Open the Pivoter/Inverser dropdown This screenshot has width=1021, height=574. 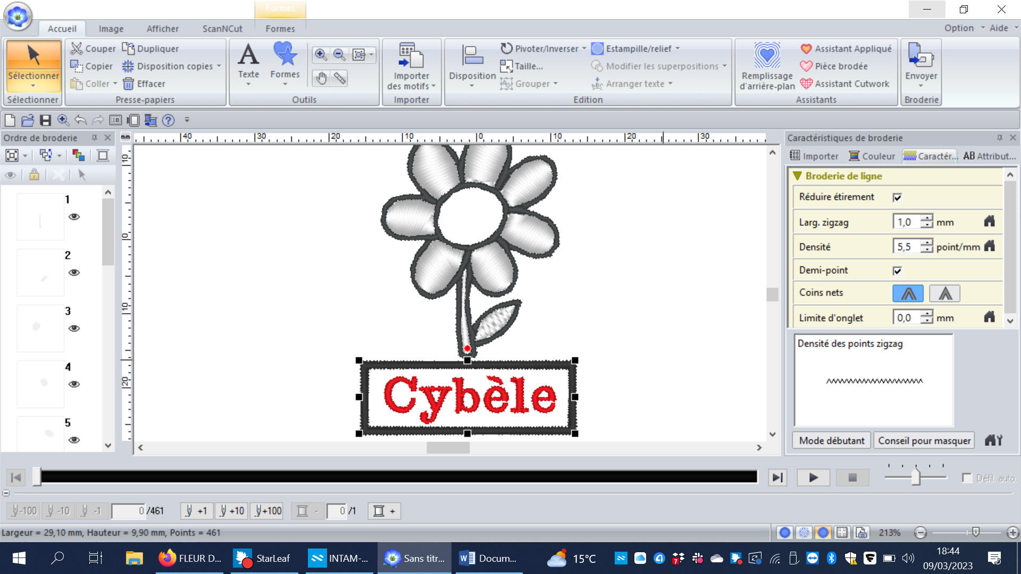pos(584,48)
